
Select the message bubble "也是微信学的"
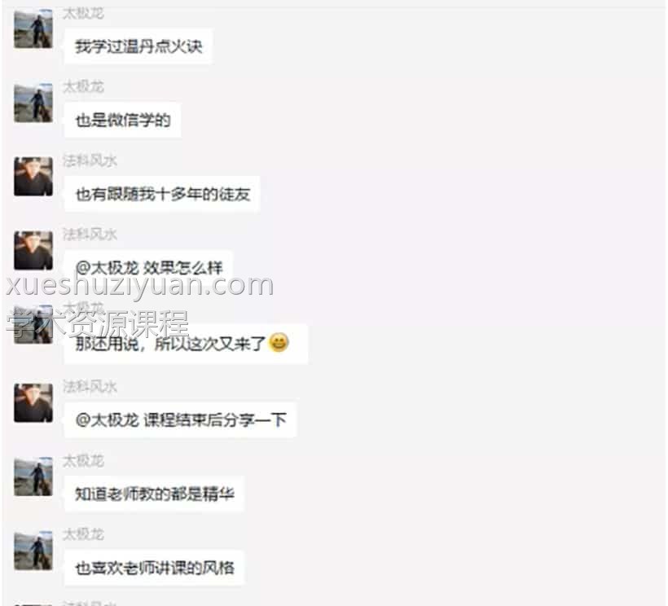pos(123,121)
